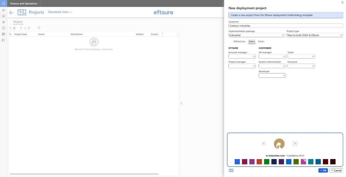Click the Customer name input field
Image resolution: width=346 pixels, height=177 pixels.
(286, 26)
